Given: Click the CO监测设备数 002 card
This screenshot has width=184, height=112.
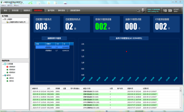Looking at the screenshot, I should pyautogui.click(x=166, y=24).
